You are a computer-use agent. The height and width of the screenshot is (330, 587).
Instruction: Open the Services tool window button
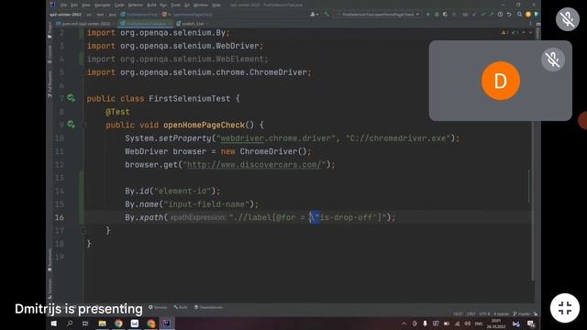(158, 307)
